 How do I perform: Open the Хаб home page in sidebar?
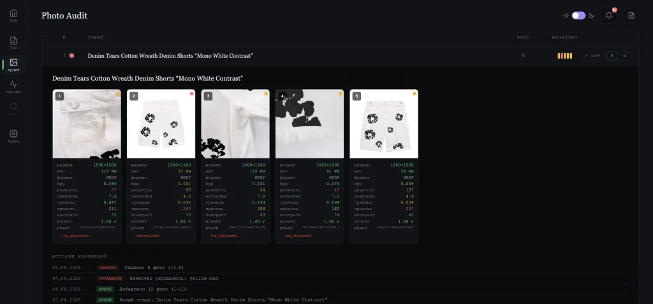pyautogui.click(x=13, y=15)
